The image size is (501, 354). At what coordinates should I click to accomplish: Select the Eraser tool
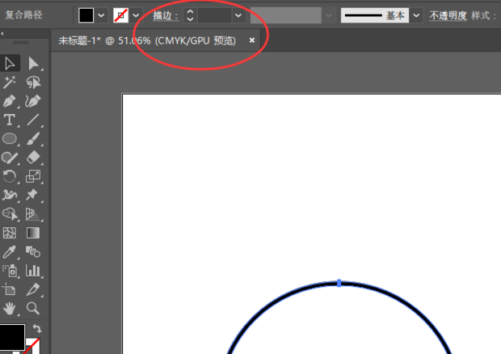pyautogui.click(x=33, y=158)
